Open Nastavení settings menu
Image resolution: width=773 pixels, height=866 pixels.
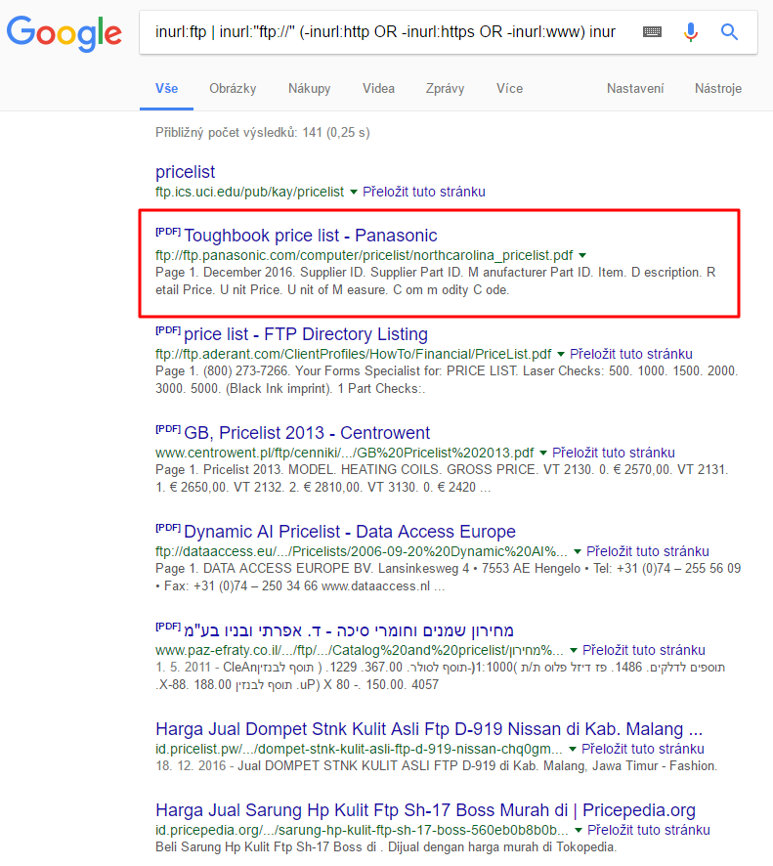[x=635, y=88]
